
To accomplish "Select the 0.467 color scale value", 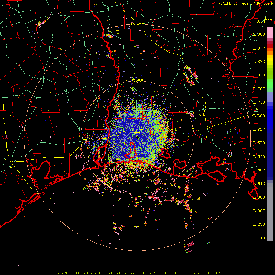I will coord(259,170).
